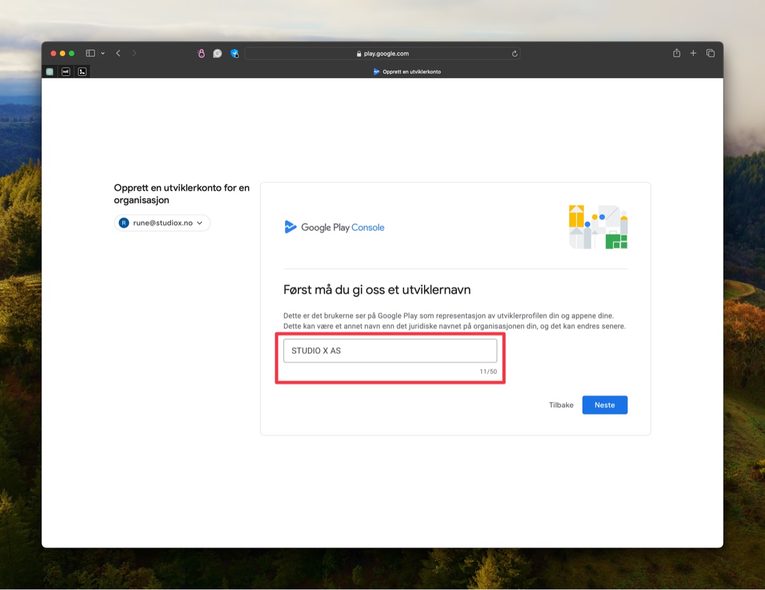Open the pink extension icon in toolbar
The width and height of the screenshot is (765, 590).
coord(201,53)
